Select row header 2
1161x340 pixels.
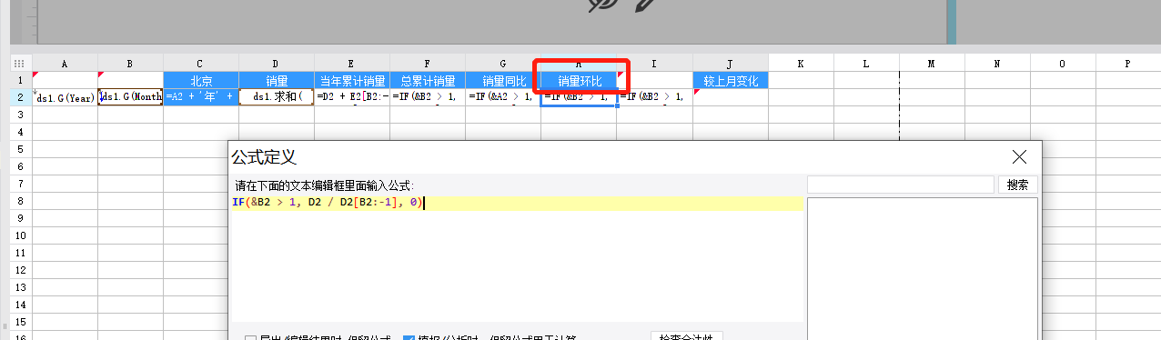pyautogui.click(x=19, y=97)
